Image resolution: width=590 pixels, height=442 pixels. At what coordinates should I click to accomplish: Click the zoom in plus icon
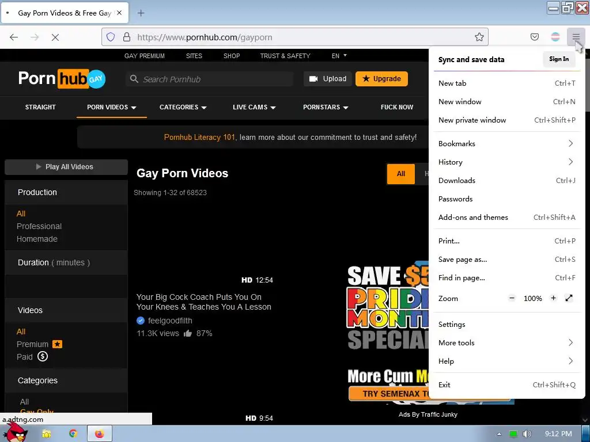tap(553, 298)
